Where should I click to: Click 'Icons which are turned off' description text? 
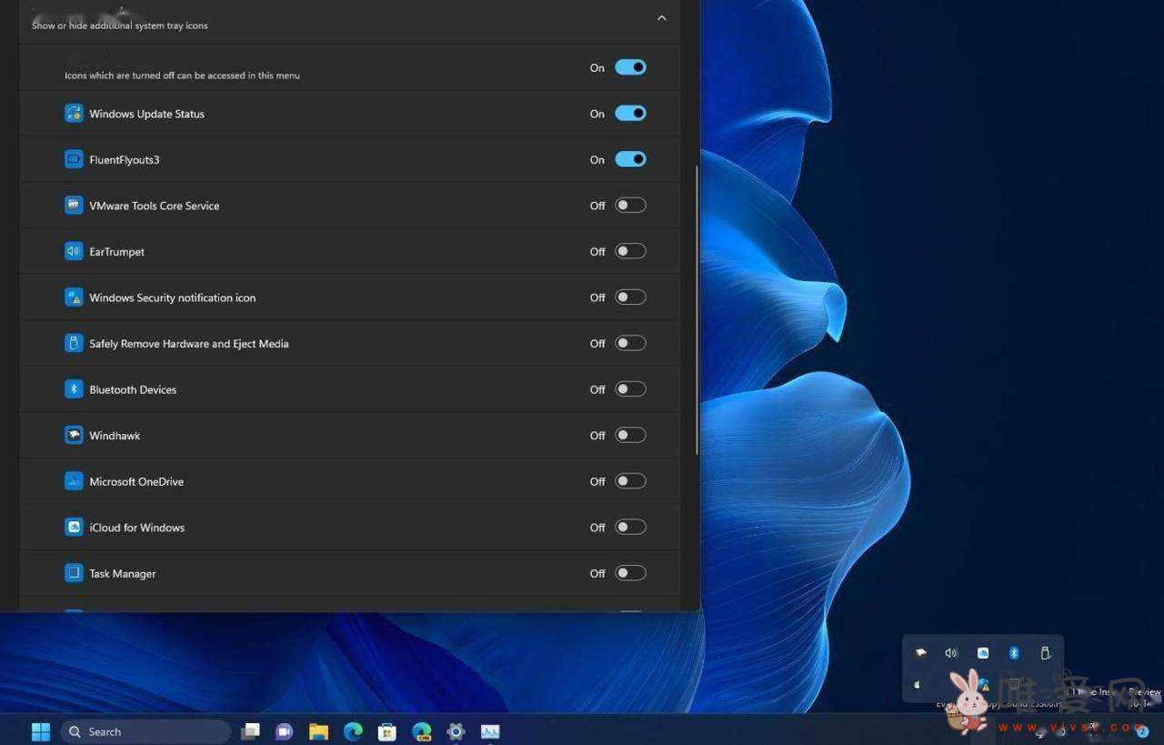pyautogui.click(x=182, y=76)
